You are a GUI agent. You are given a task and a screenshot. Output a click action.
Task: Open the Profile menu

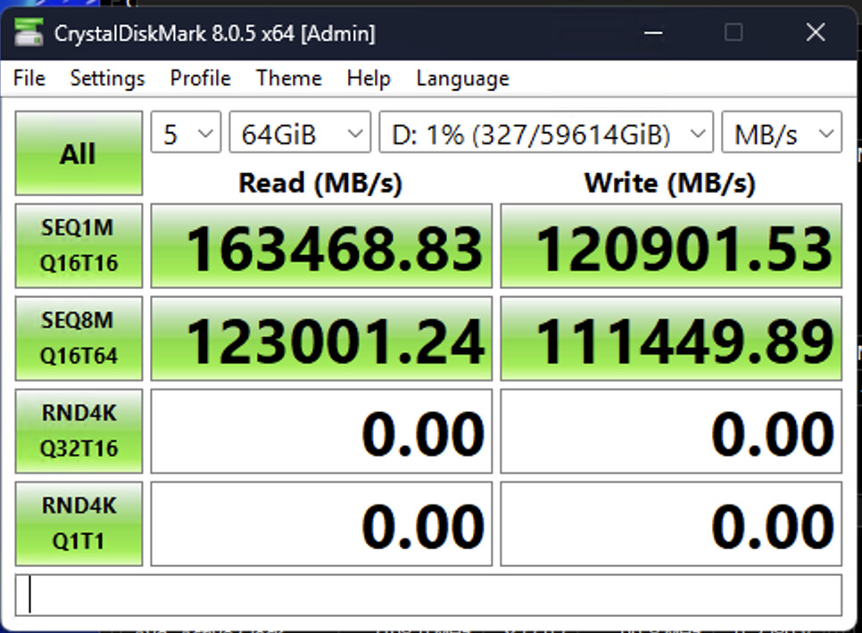(x=200, y=78)
